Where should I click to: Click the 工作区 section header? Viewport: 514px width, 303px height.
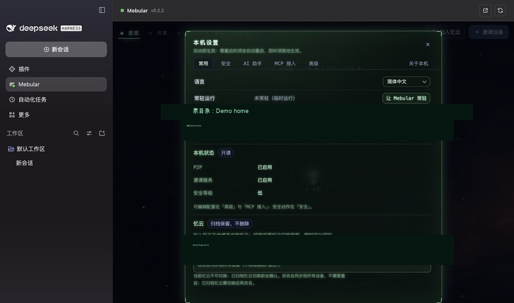coord(15,134)
